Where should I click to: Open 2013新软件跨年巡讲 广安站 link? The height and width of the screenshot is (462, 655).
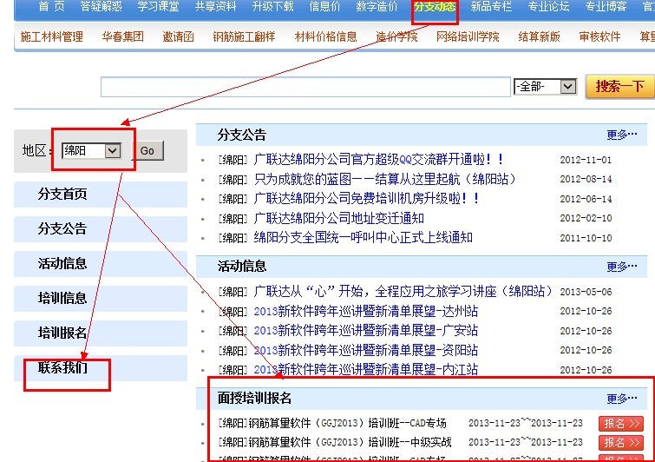(366, 330)
